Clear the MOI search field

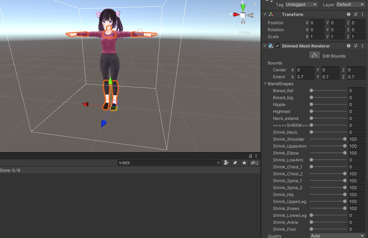tap(218, 163)
